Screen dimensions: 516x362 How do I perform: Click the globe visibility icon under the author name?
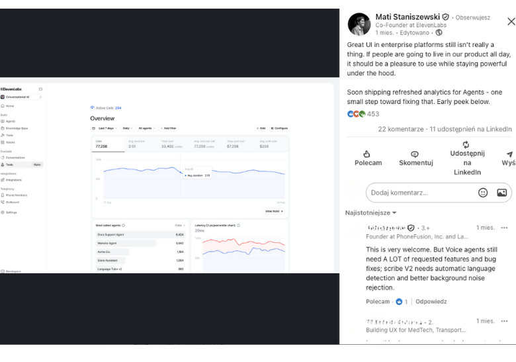click(439, 32)
